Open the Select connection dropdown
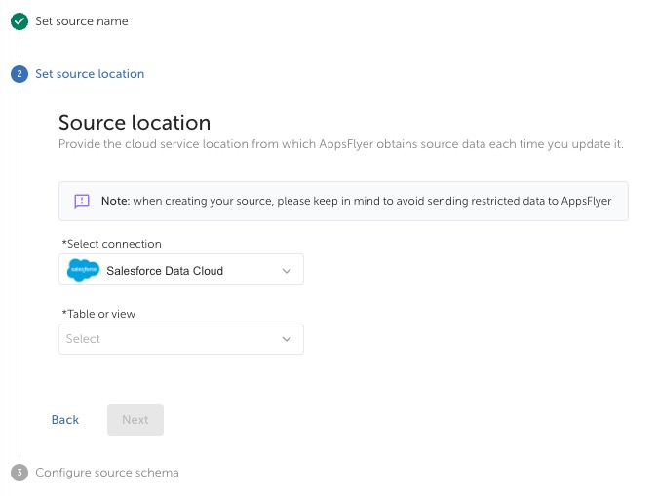The height and width of the screenshot is (496, 657). click(x=181, y=269)
